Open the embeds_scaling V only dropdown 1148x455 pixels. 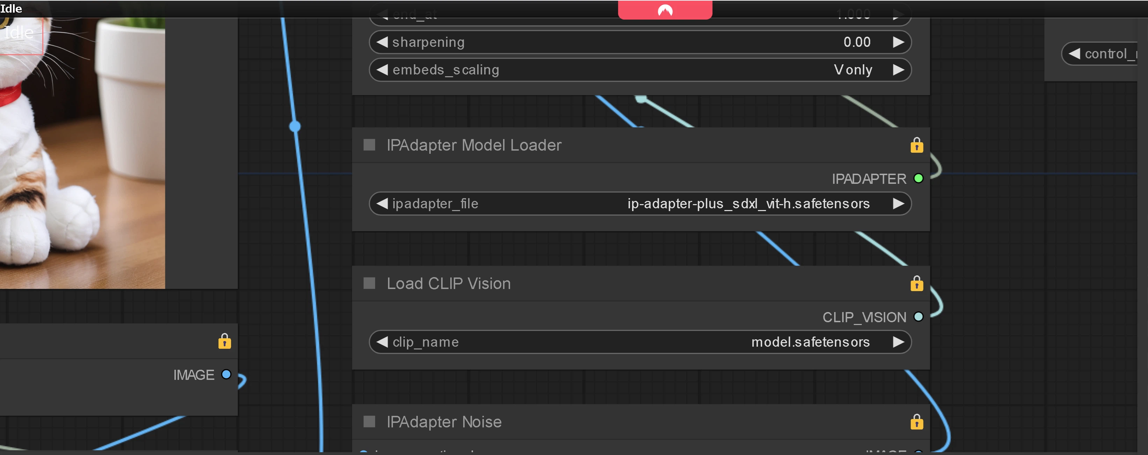640,70
